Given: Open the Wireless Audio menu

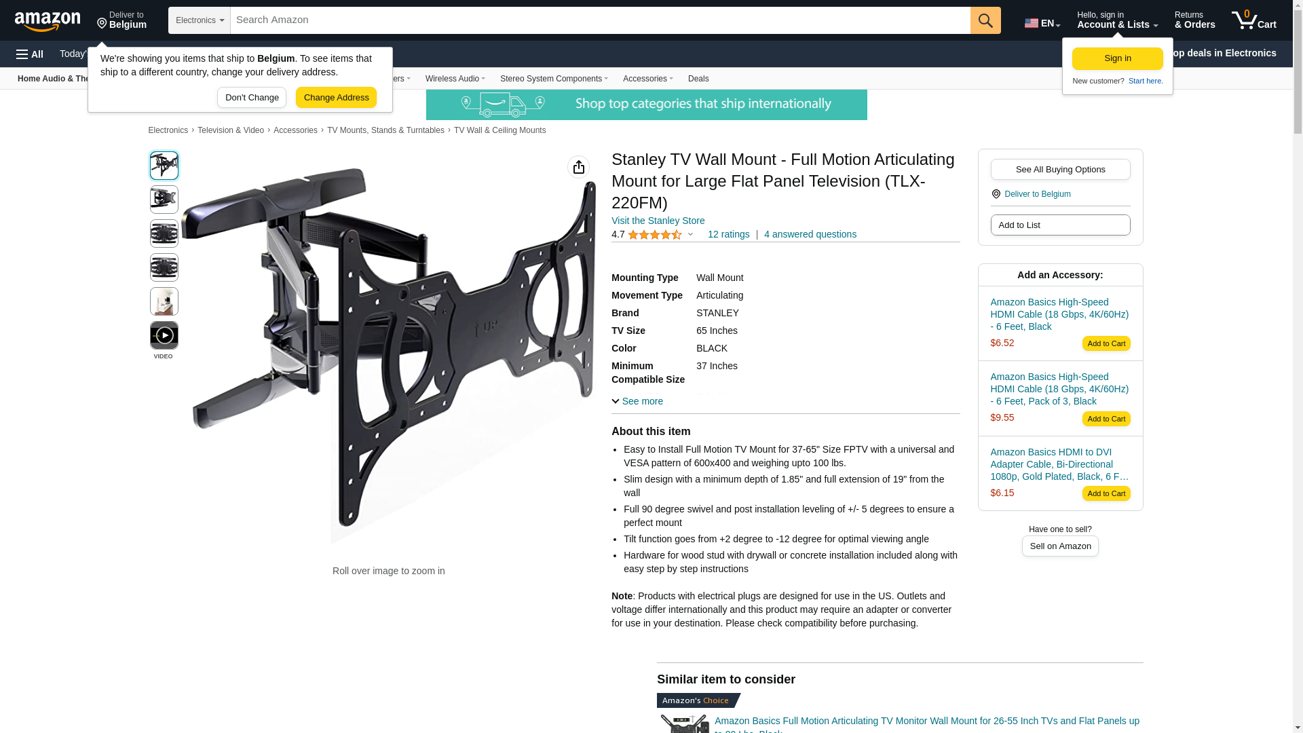Looking at the screenshot, I should pos(455,79).
